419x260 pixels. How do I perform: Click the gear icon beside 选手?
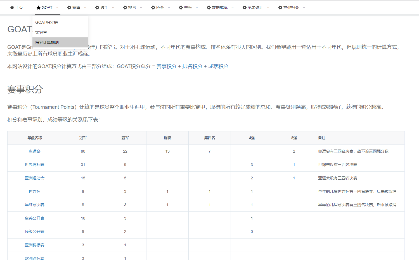click(97, 8)
